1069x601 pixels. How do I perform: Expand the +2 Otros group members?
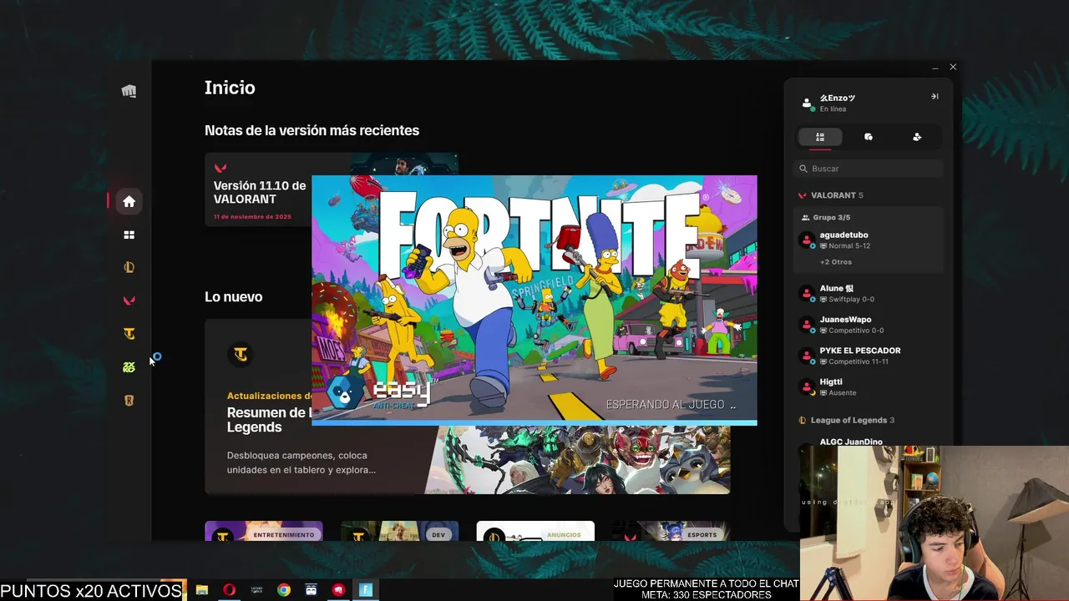(836, 262)
